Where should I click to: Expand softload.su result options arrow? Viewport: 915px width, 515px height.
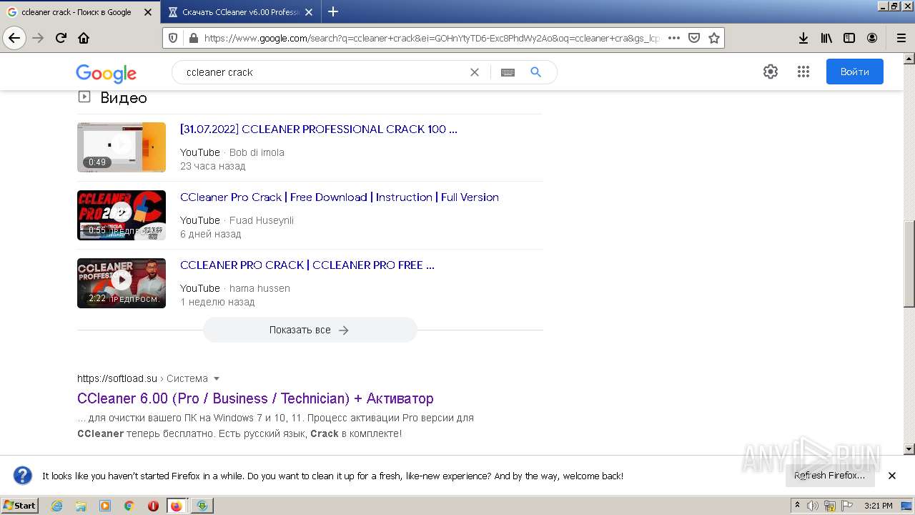[x=217, y=379]
